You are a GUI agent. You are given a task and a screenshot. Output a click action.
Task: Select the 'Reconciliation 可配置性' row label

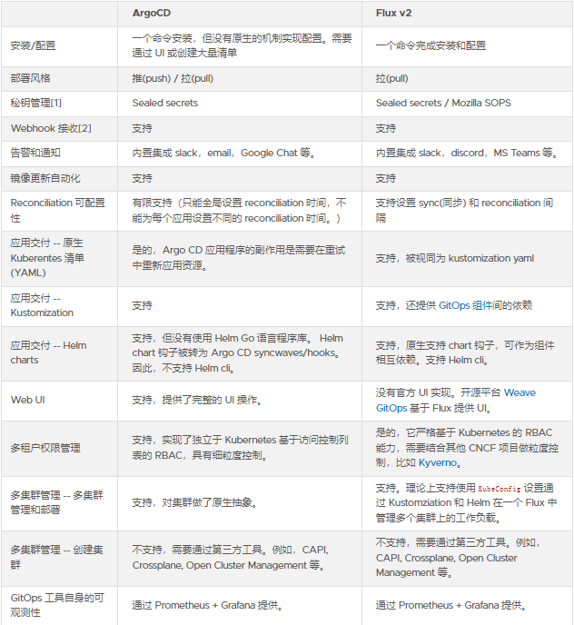tap(58, 211)
